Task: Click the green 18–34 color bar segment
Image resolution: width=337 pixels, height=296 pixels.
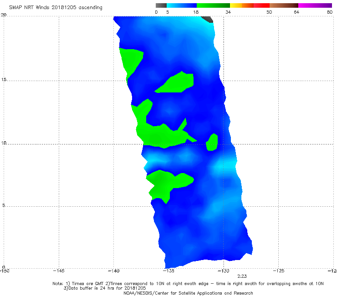Action: click(214, 5)
